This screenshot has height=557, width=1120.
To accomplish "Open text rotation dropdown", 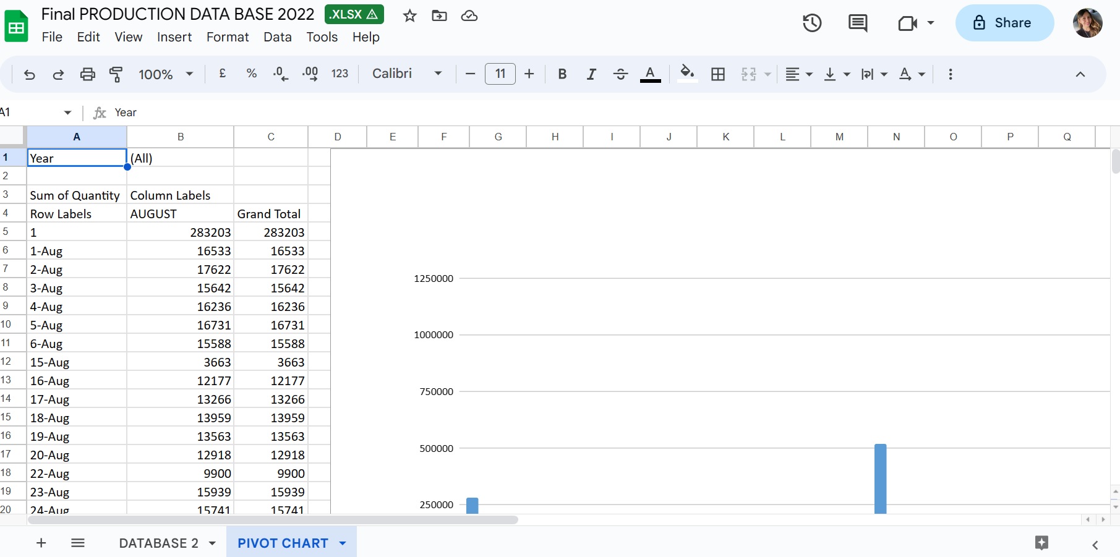I will pos(912,74).
